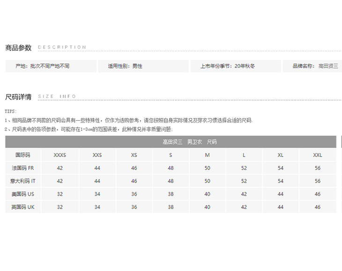Click FR value 42 under XXXS
342x271 pixels.
(x=60, y=168)
